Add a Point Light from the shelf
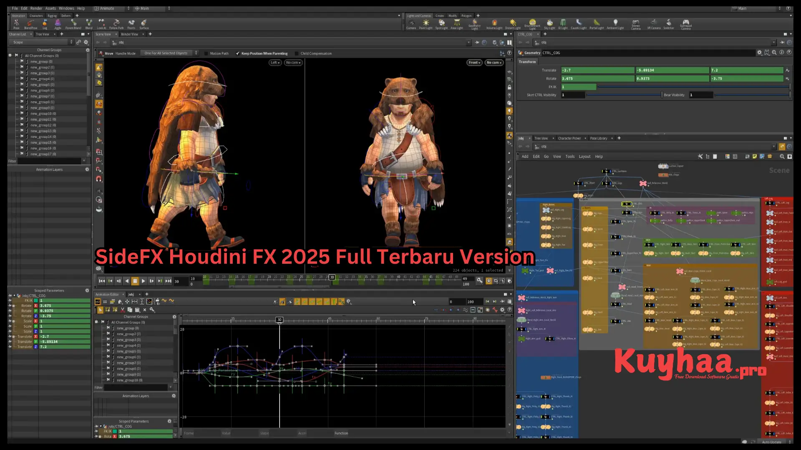This screenshot has height=450, width=801. [x=426, y=23]
